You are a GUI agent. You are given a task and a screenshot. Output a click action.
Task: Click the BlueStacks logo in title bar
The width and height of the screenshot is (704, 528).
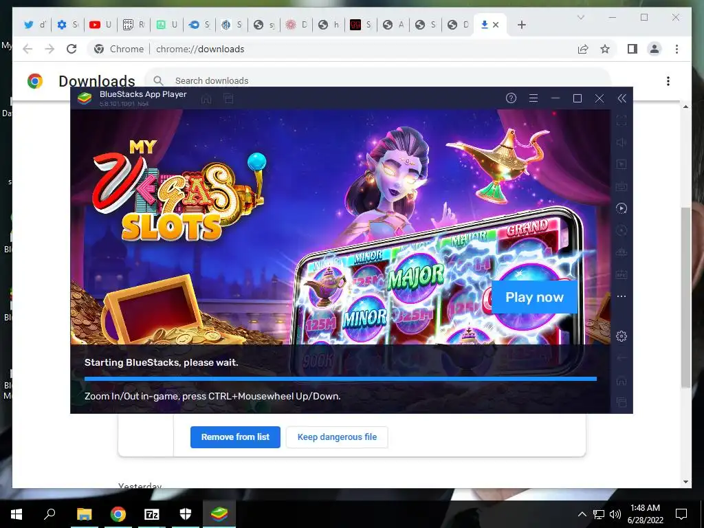[85, 98]
